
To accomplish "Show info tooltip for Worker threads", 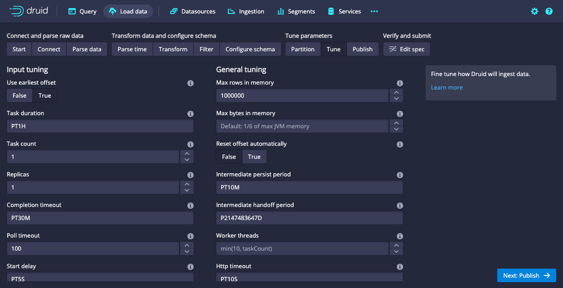I will [400, 236].
